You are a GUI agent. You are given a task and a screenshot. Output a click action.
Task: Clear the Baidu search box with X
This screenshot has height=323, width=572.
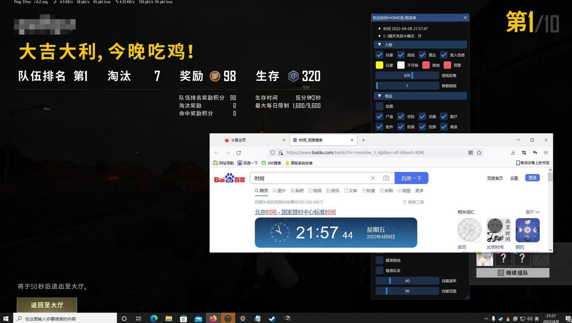click(x=373, y=178)
